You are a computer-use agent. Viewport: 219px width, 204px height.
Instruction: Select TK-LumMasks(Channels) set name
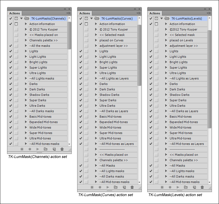pos(48,19)
